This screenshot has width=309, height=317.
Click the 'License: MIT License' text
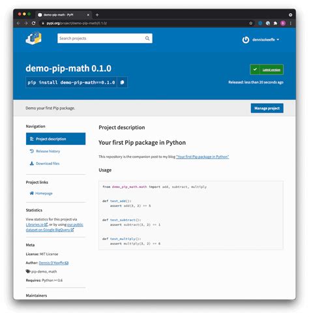(x=42, y=254)
